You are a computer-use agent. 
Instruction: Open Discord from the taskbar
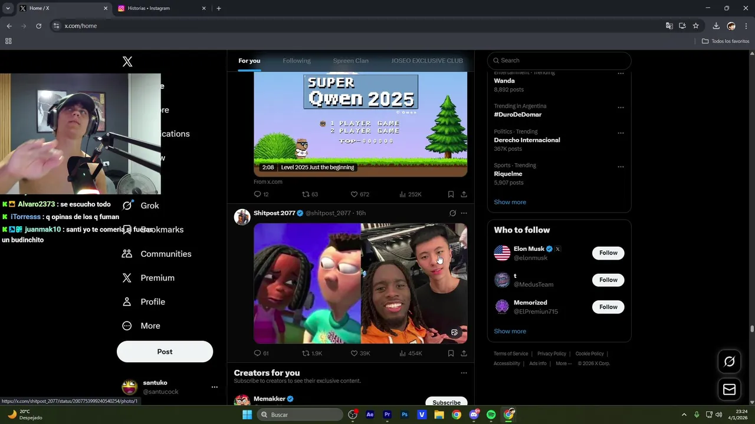click(x=474, y=415)
